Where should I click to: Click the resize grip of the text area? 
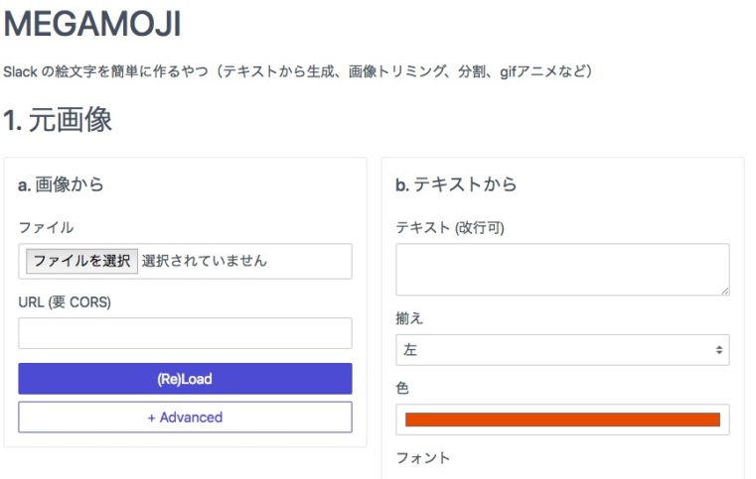(725, 291)
